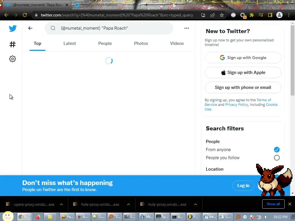Click the Twitter bird logo
Image resolution: width=295 pixels, height=221 pixels.
13,28
